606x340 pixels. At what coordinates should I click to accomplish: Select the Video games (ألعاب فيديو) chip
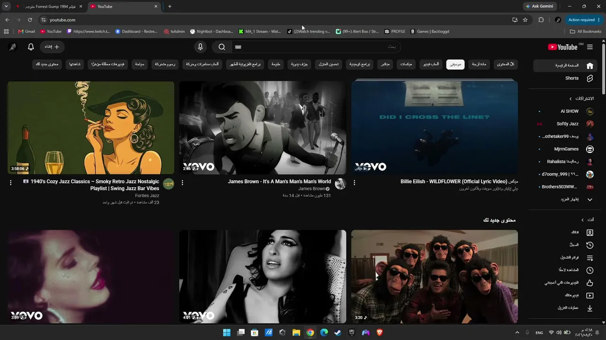coord(430,64)
